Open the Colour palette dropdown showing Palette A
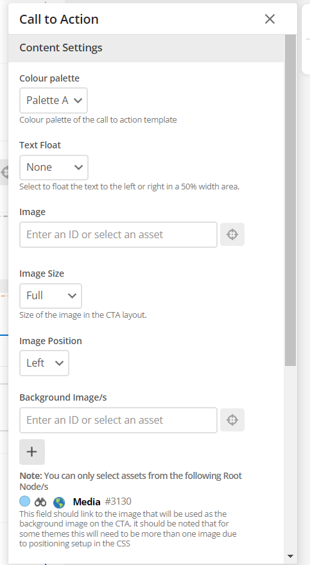 pos(54,101)
